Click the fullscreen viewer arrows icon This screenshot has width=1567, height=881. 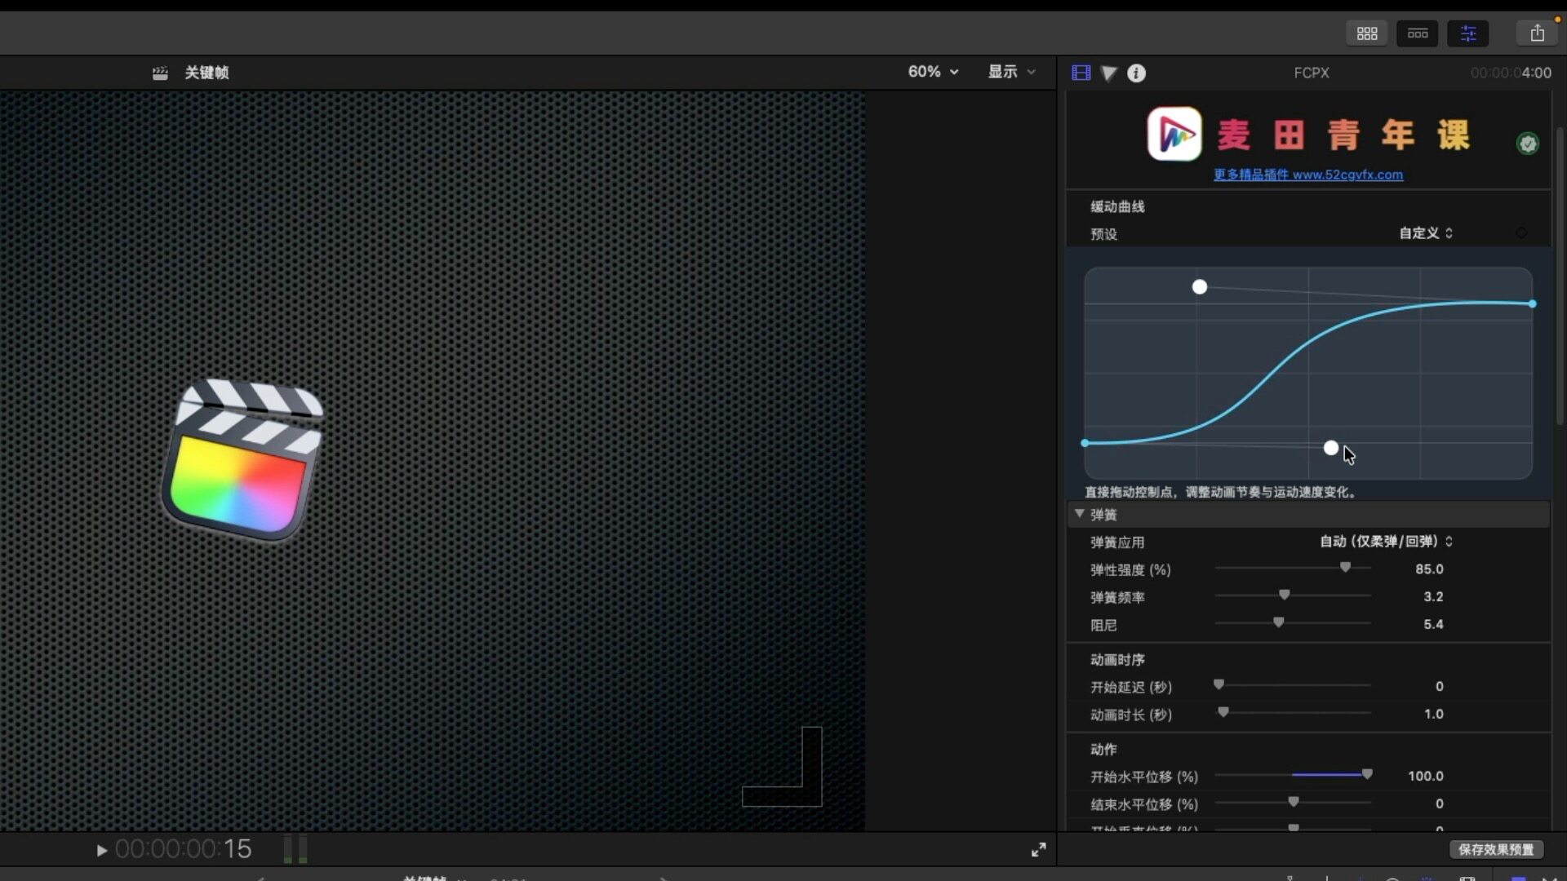click(x=1038, y=850)
